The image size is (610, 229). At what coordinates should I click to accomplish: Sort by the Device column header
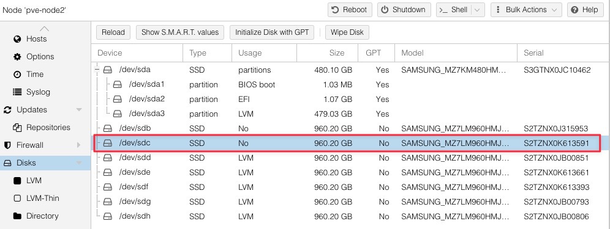[x=137, y=53]
